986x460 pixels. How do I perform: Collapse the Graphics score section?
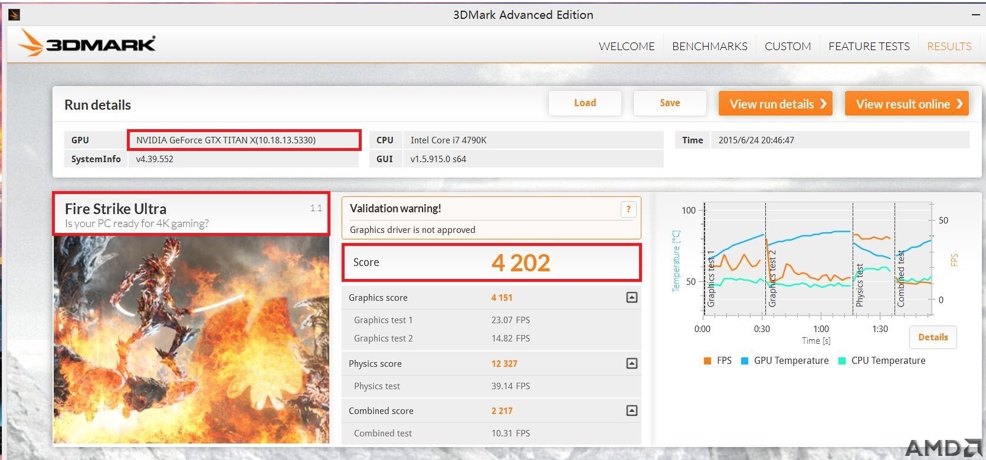tap(631, 297)
